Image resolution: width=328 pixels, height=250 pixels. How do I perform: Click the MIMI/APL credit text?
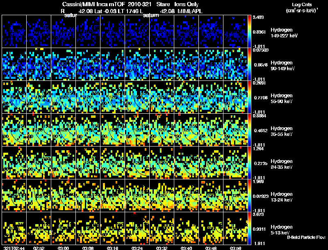[190, 11]
